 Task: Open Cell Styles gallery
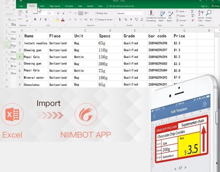click(x=170, y=16)
